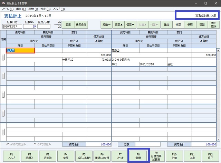Click the 参照 toolbar button

(x=190, y=24)
